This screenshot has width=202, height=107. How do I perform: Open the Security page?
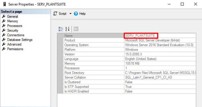click(13, 30)
